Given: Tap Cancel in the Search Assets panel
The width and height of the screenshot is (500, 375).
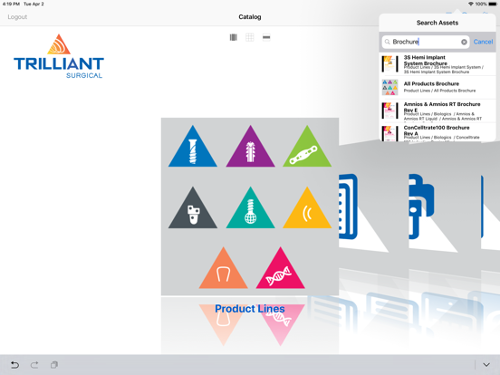Looking at the screenshot, I should point(483,42).
